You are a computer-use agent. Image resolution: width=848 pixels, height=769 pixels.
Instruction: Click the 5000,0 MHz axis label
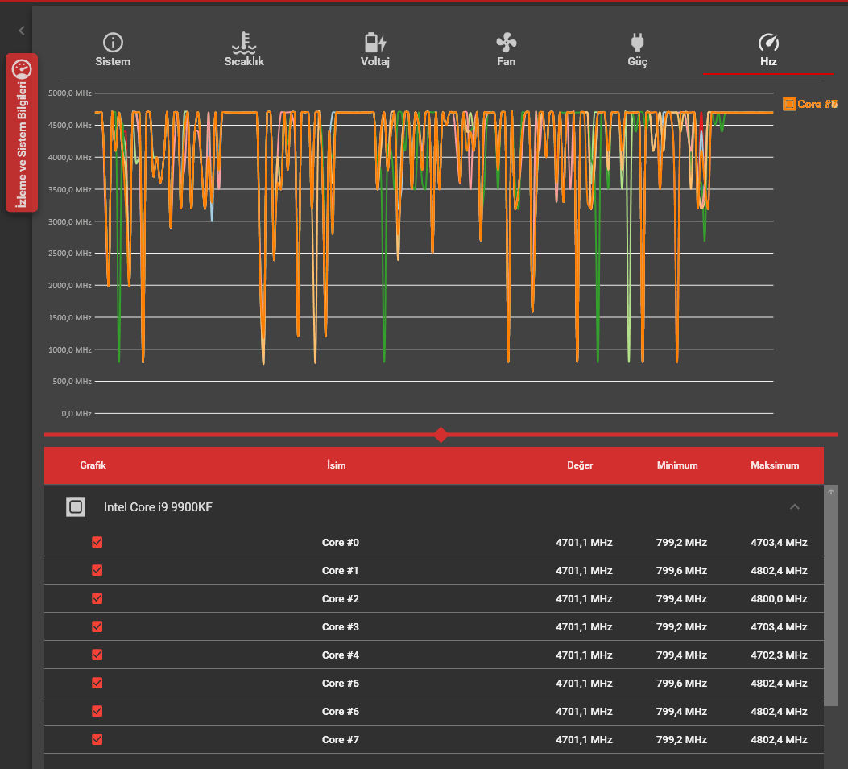click(70, 93)
